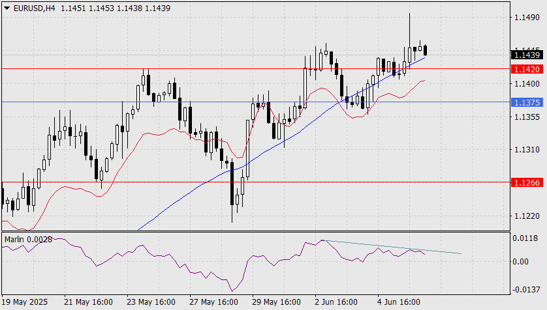547x310 pixels.
Task: Click the 0.0118 oscillator scale value
Action: coord(525,238)
